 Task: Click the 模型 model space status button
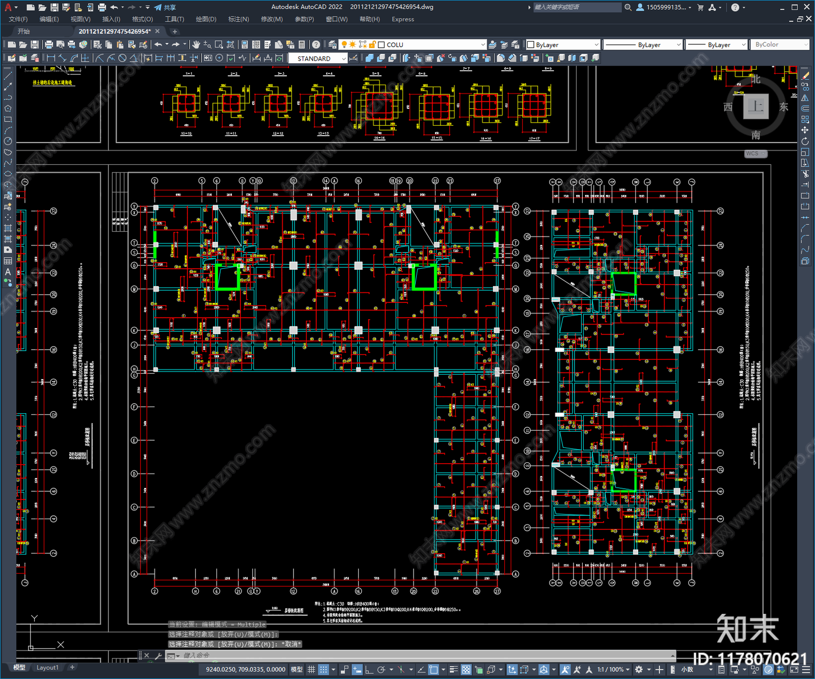pos(296,669)
